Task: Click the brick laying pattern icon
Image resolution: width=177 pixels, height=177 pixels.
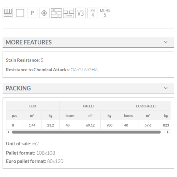Action: pyautogui.click(x=56, y=13)
